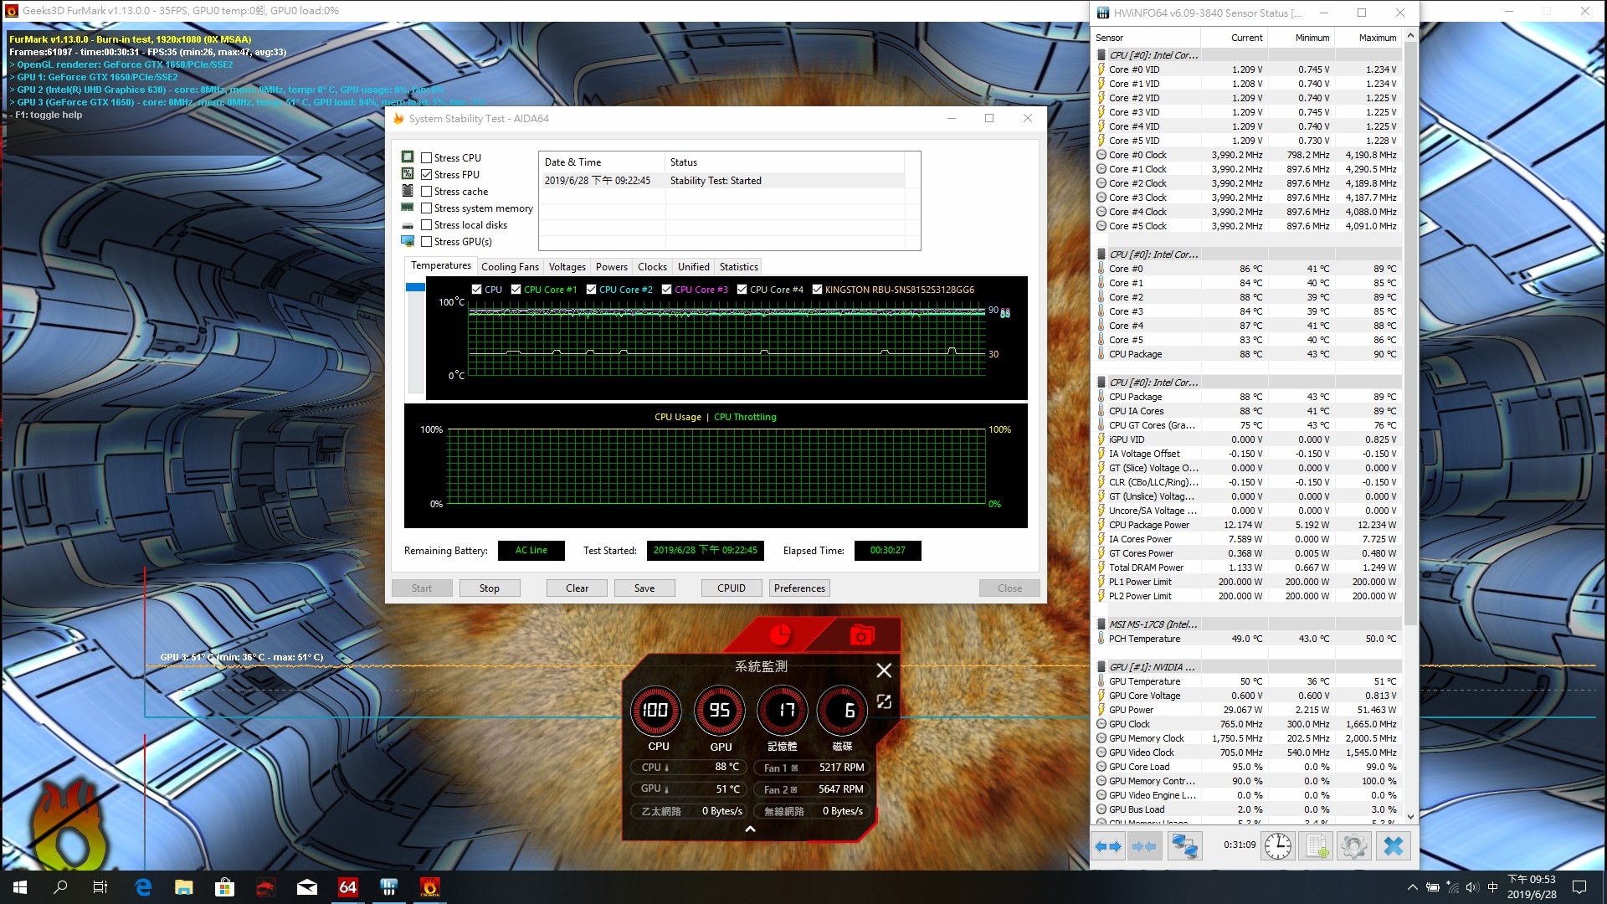The width and height of the screenshot is (1607, 904).
Task: Click HWiNFO expand layout arrows icon
Action: (1108, 846)
